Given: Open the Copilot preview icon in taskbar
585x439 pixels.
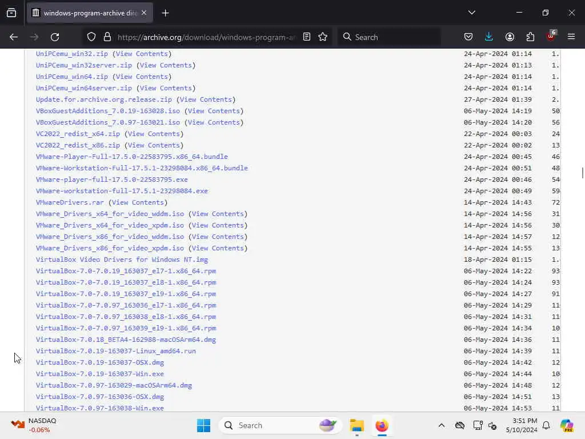Looking at the screenshot, I should coord(567,425).
